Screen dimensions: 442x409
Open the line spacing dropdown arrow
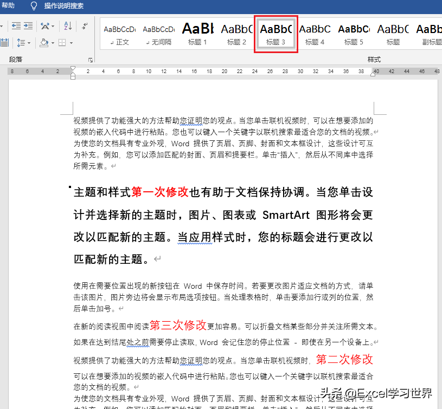pyautogui.click(x=29, y=43)
